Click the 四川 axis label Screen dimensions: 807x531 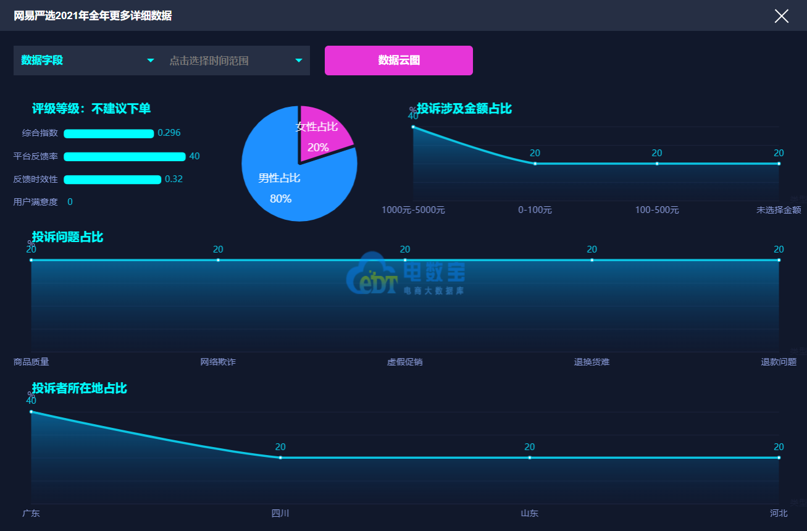(280, 513)
